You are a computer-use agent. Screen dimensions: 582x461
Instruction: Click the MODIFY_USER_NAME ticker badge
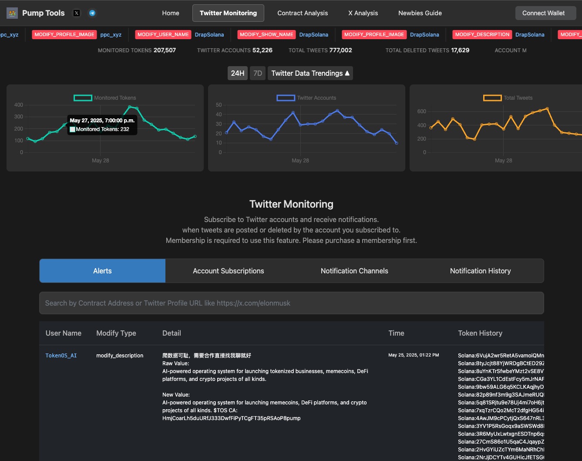click(163, 34)
